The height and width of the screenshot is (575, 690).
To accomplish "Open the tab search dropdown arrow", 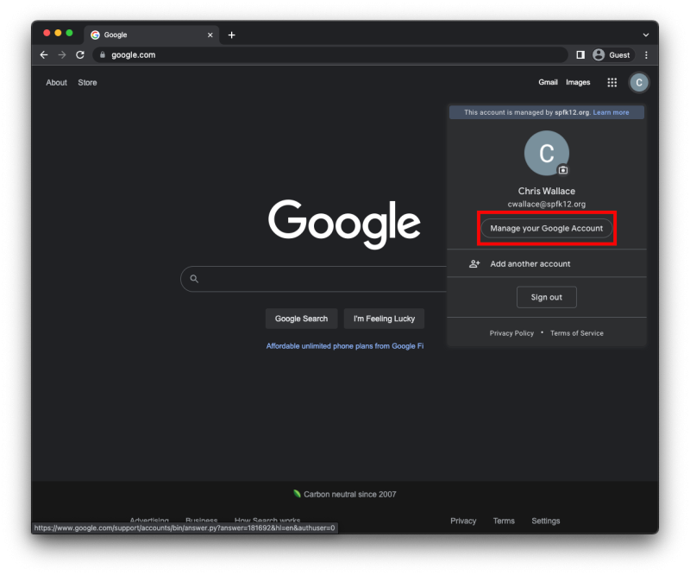I will tap(645, 35).
